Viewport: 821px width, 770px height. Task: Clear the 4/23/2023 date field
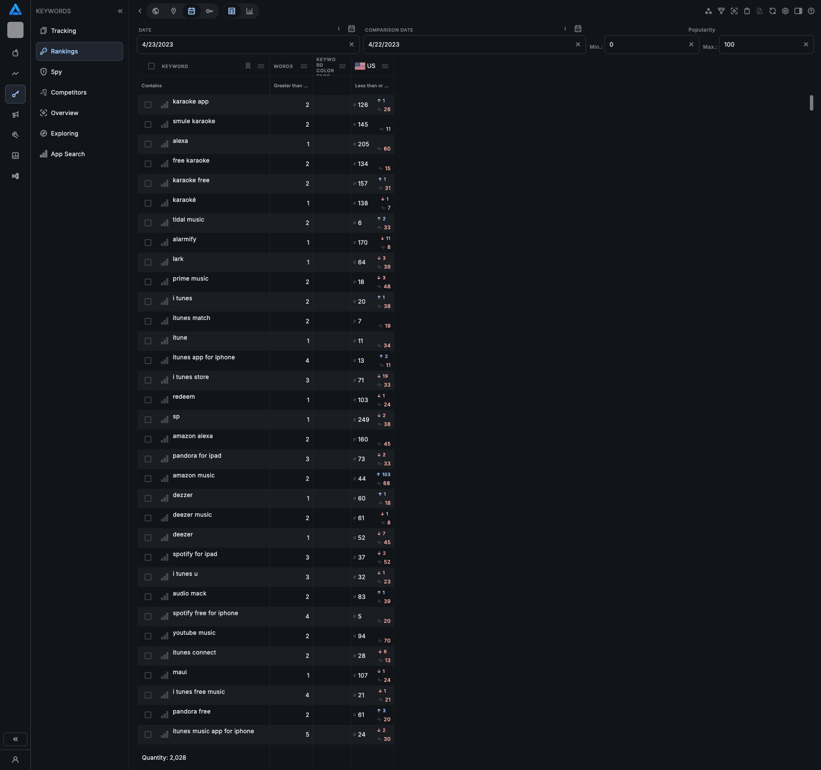click(x=351, y=44)
